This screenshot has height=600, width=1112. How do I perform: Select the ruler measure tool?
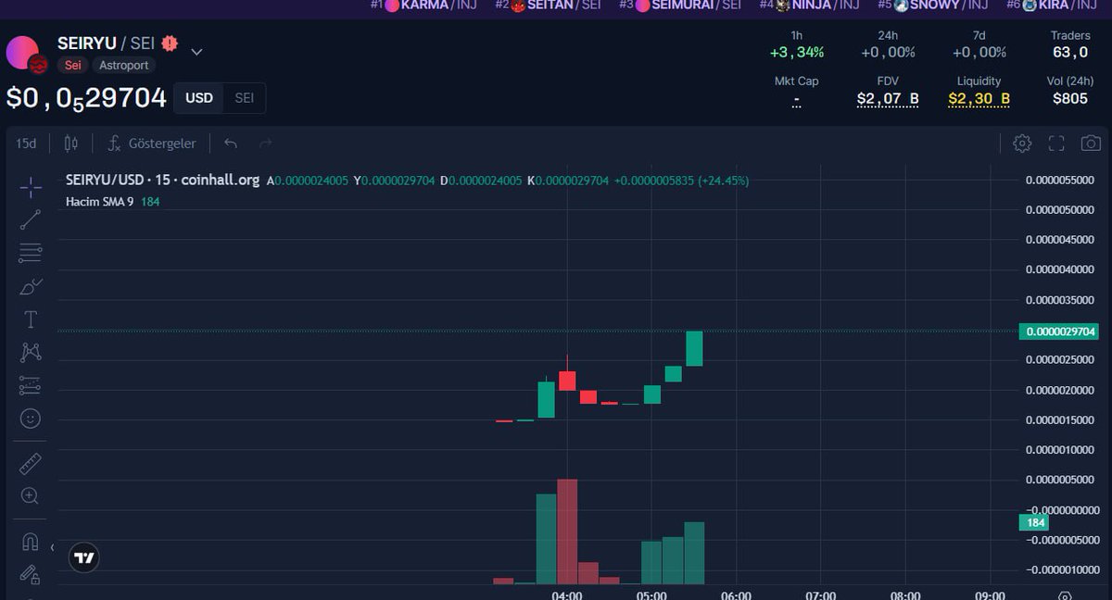pos(31,463)
